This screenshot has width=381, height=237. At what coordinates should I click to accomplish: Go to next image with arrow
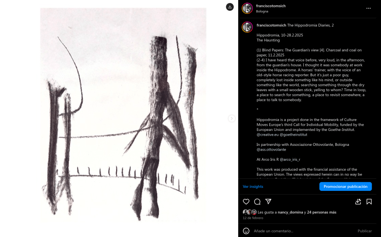231,118
